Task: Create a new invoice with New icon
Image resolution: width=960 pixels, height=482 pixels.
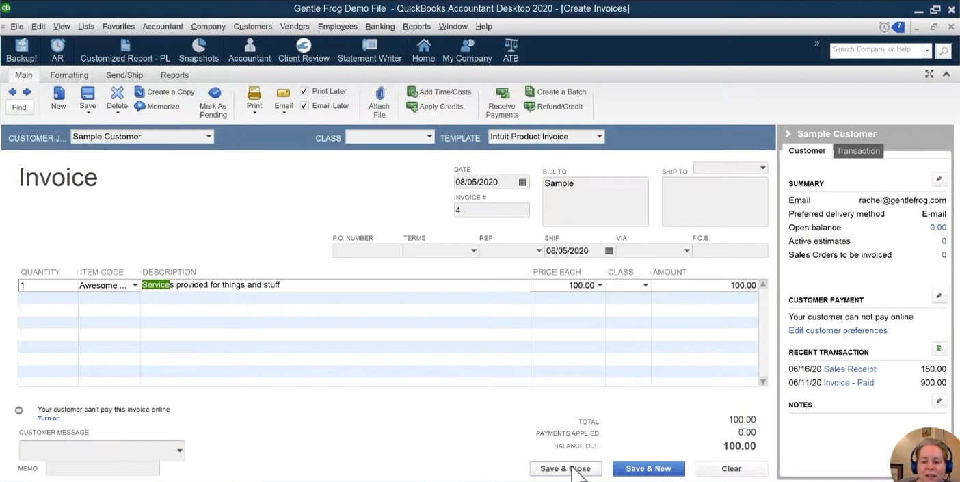Action: (x=58, y=98)
